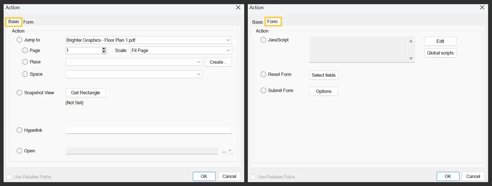Viewport: 492px width, 186px height.
Task: Click the JavaScript code text area
Action: [x=358, y=49]
